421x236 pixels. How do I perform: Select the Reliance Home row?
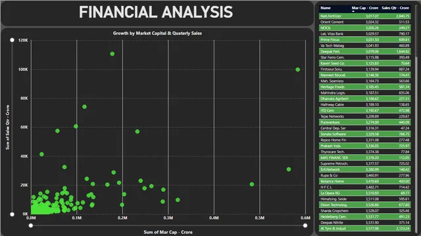click(x=364, y=181)
